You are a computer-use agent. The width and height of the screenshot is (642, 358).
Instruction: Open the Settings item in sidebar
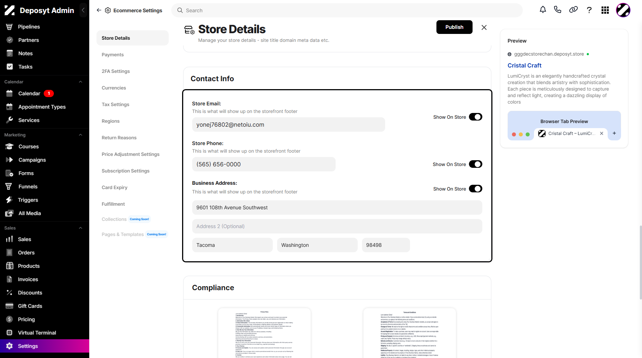pyautogui.click(x=44, y=346)
